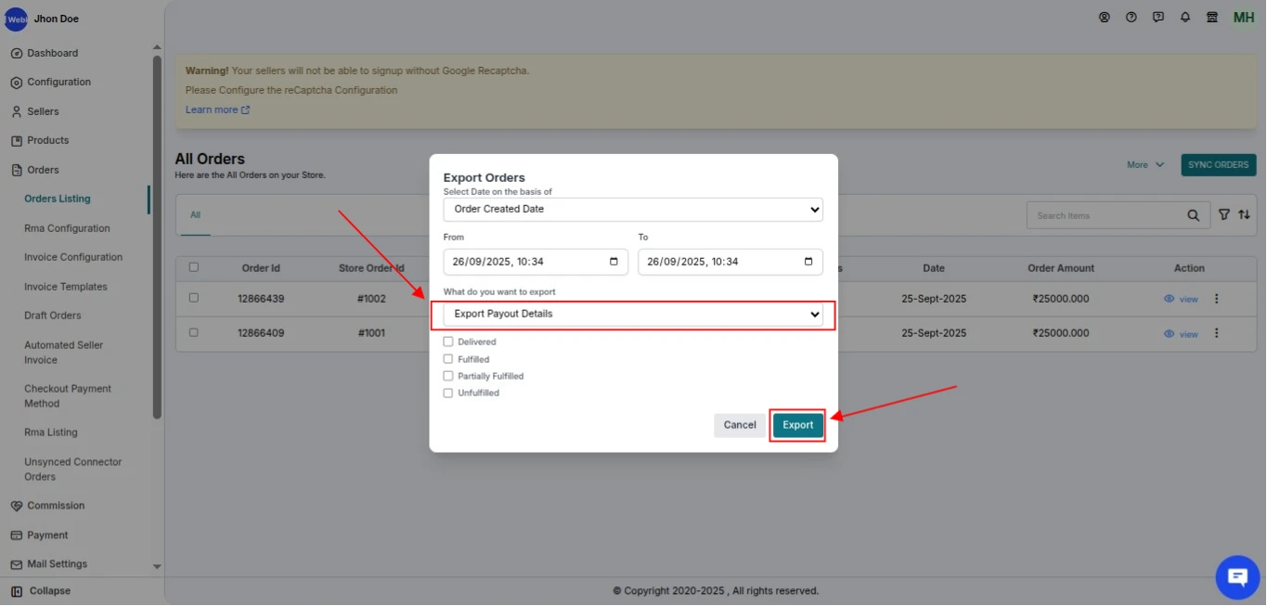Open notifications via the bell icon
This screenshot has height=606, width=1267.
pyautogui.click(x=1184, y=17)
